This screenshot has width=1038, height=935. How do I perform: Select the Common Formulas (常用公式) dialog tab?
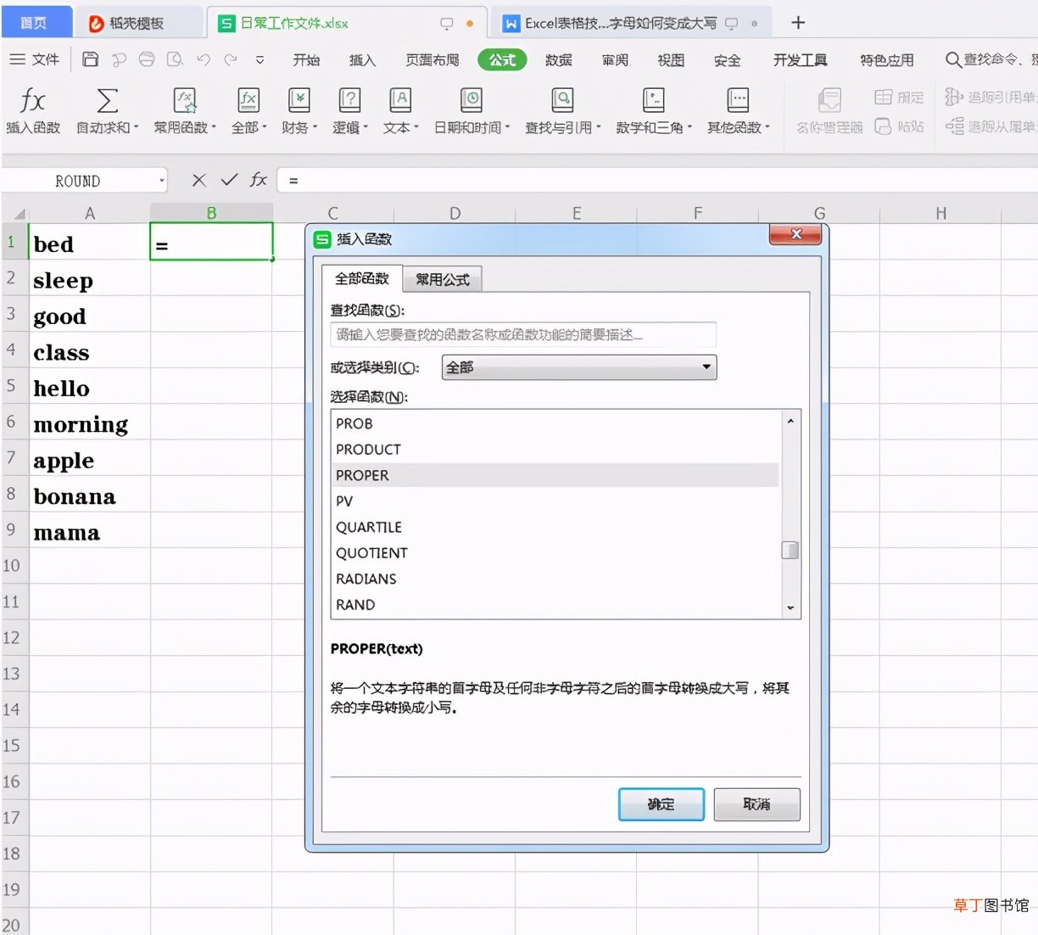(x=443, y=279)
